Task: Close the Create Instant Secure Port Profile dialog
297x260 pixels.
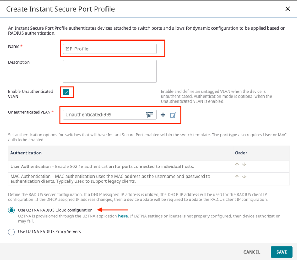Action: pos(287,9)
